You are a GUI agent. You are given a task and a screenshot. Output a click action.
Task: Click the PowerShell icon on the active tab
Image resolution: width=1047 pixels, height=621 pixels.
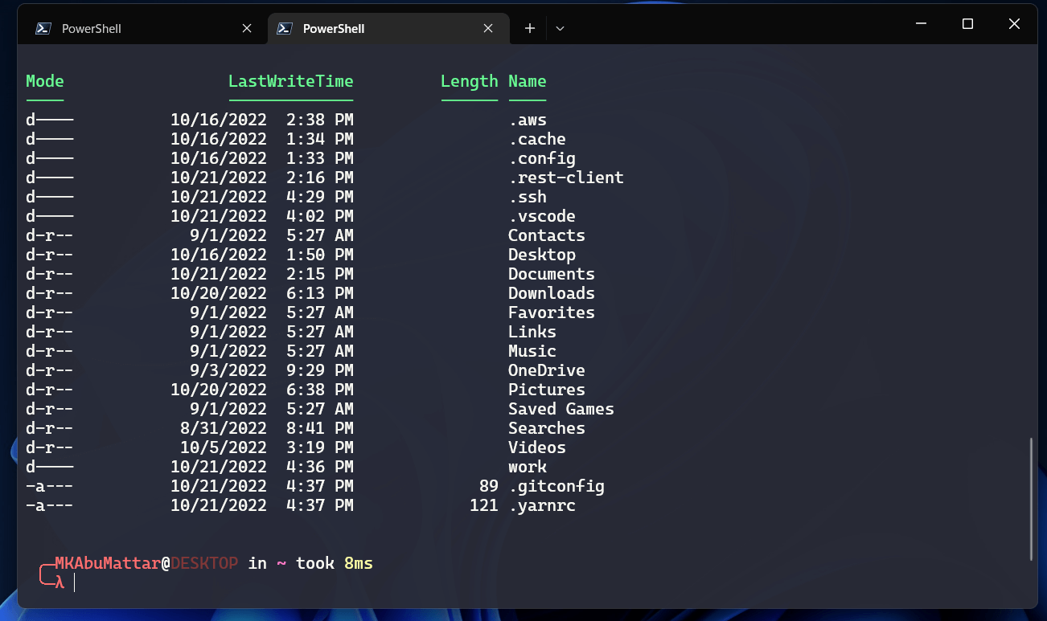pyautogui.click(x=284, y=28)
